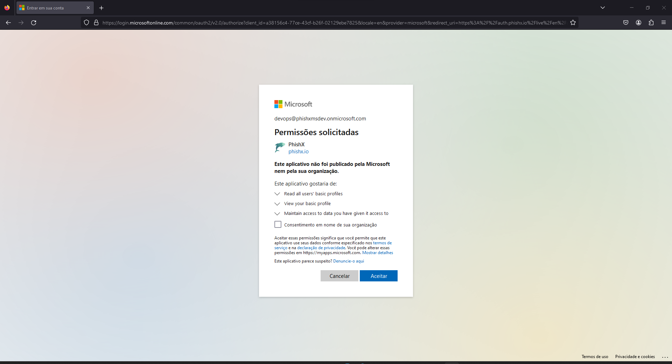Viewport: 672px width, 364px height.
Task: Open the Firefox account icon
Action: pos(638,23)
